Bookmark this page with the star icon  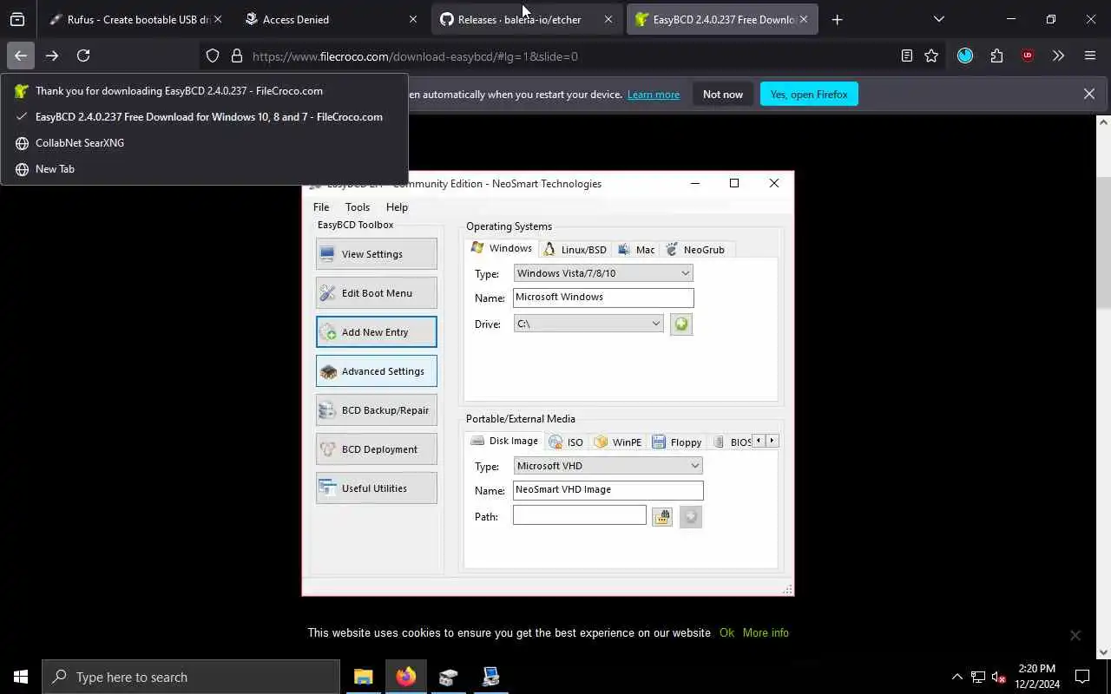(x=931, y=56)
